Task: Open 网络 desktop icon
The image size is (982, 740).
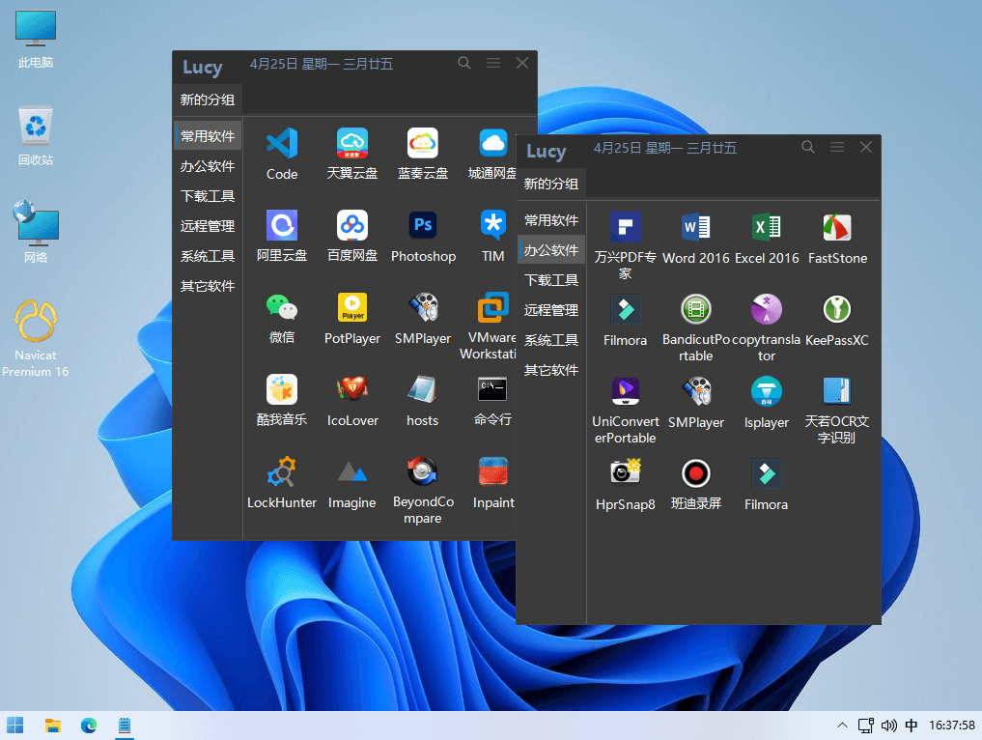Action: [x=36, y=232]
